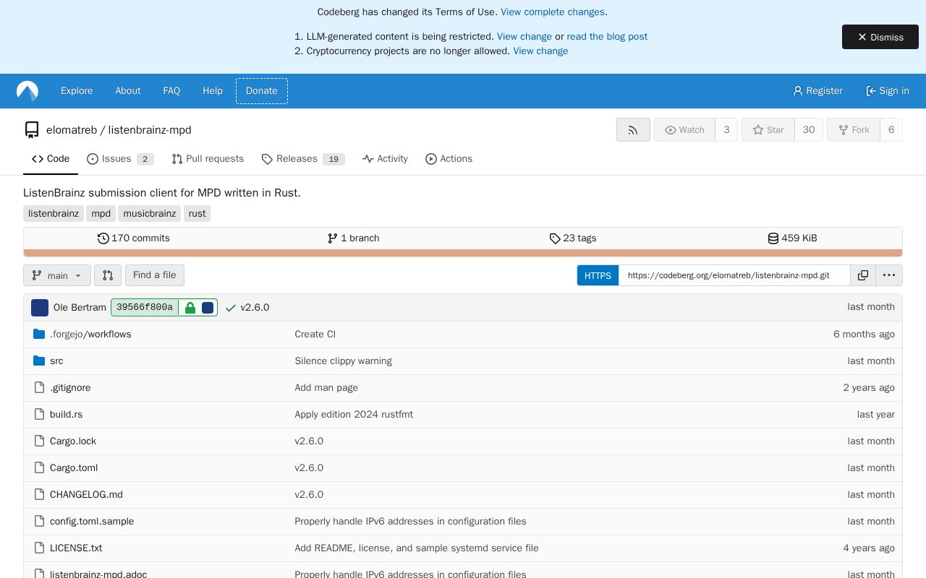Open the three-dots clone options menu
This screenshot has height=578, width=926.
click(889, 275)
